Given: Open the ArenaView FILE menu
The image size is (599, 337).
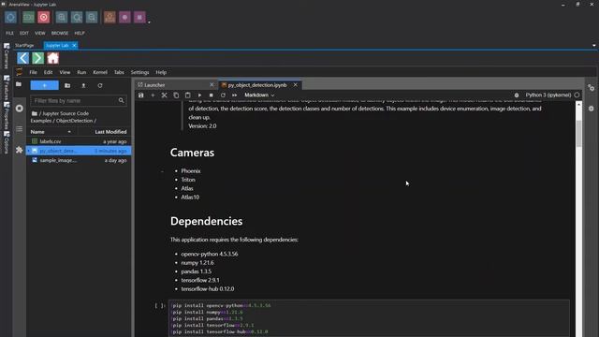Looking at the screenshot, I should 9,34.
